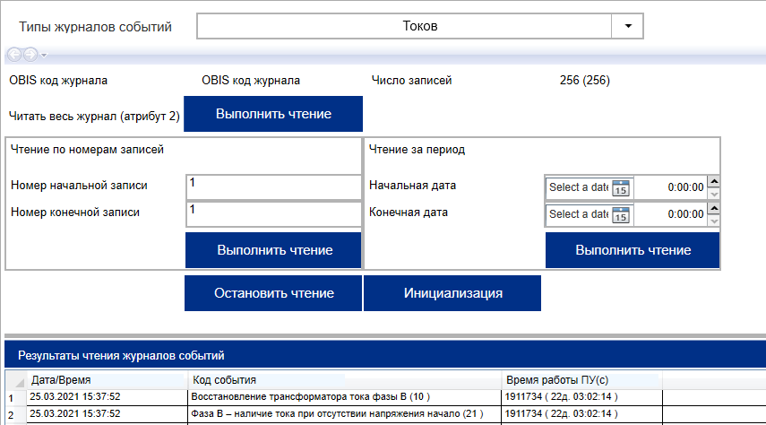Click the Число записей label

(x=411, y=80)
